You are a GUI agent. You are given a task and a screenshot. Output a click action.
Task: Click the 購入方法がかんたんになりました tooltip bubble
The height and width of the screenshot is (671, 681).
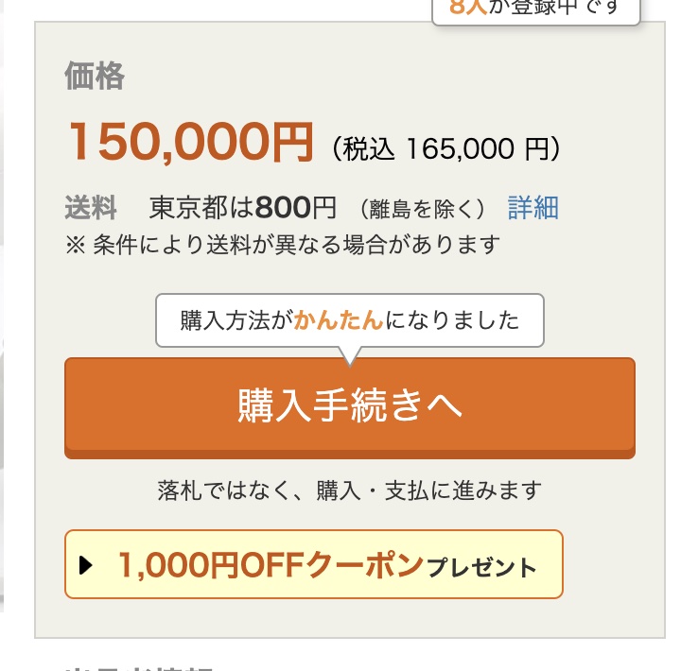(x=349, y=321)
